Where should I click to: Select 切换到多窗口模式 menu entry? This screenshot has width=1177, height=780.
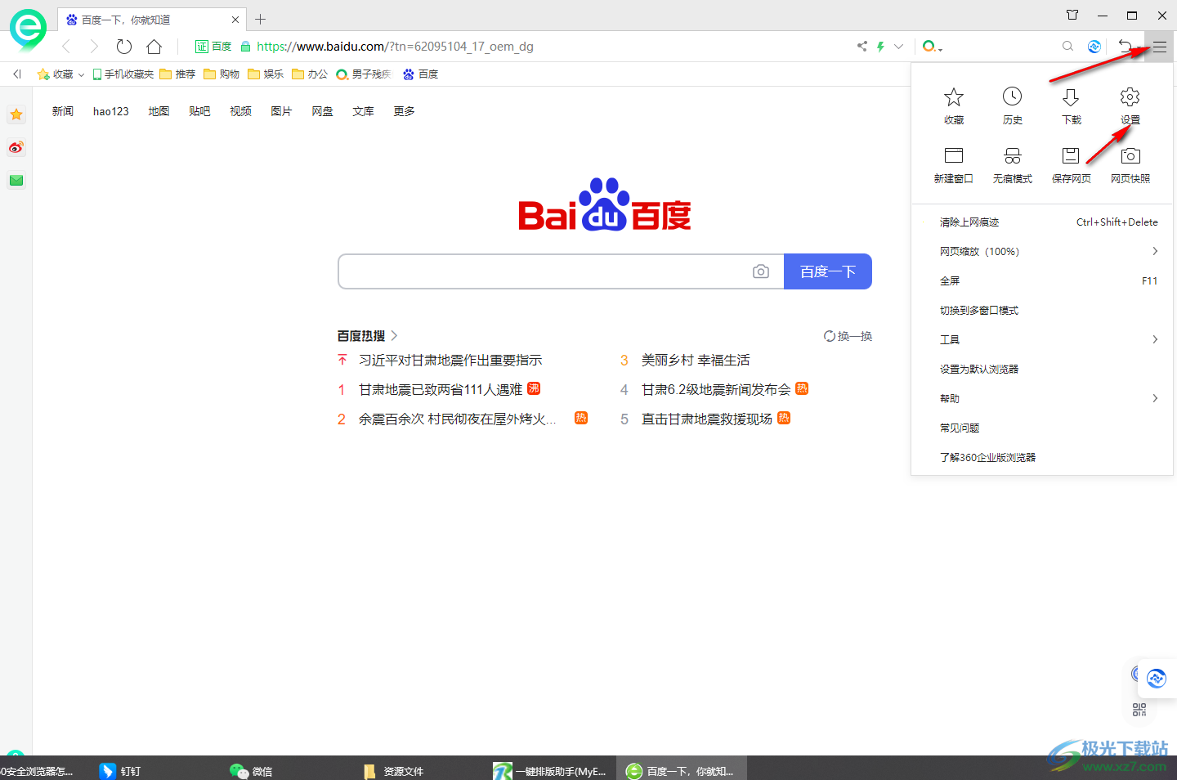1042,311
